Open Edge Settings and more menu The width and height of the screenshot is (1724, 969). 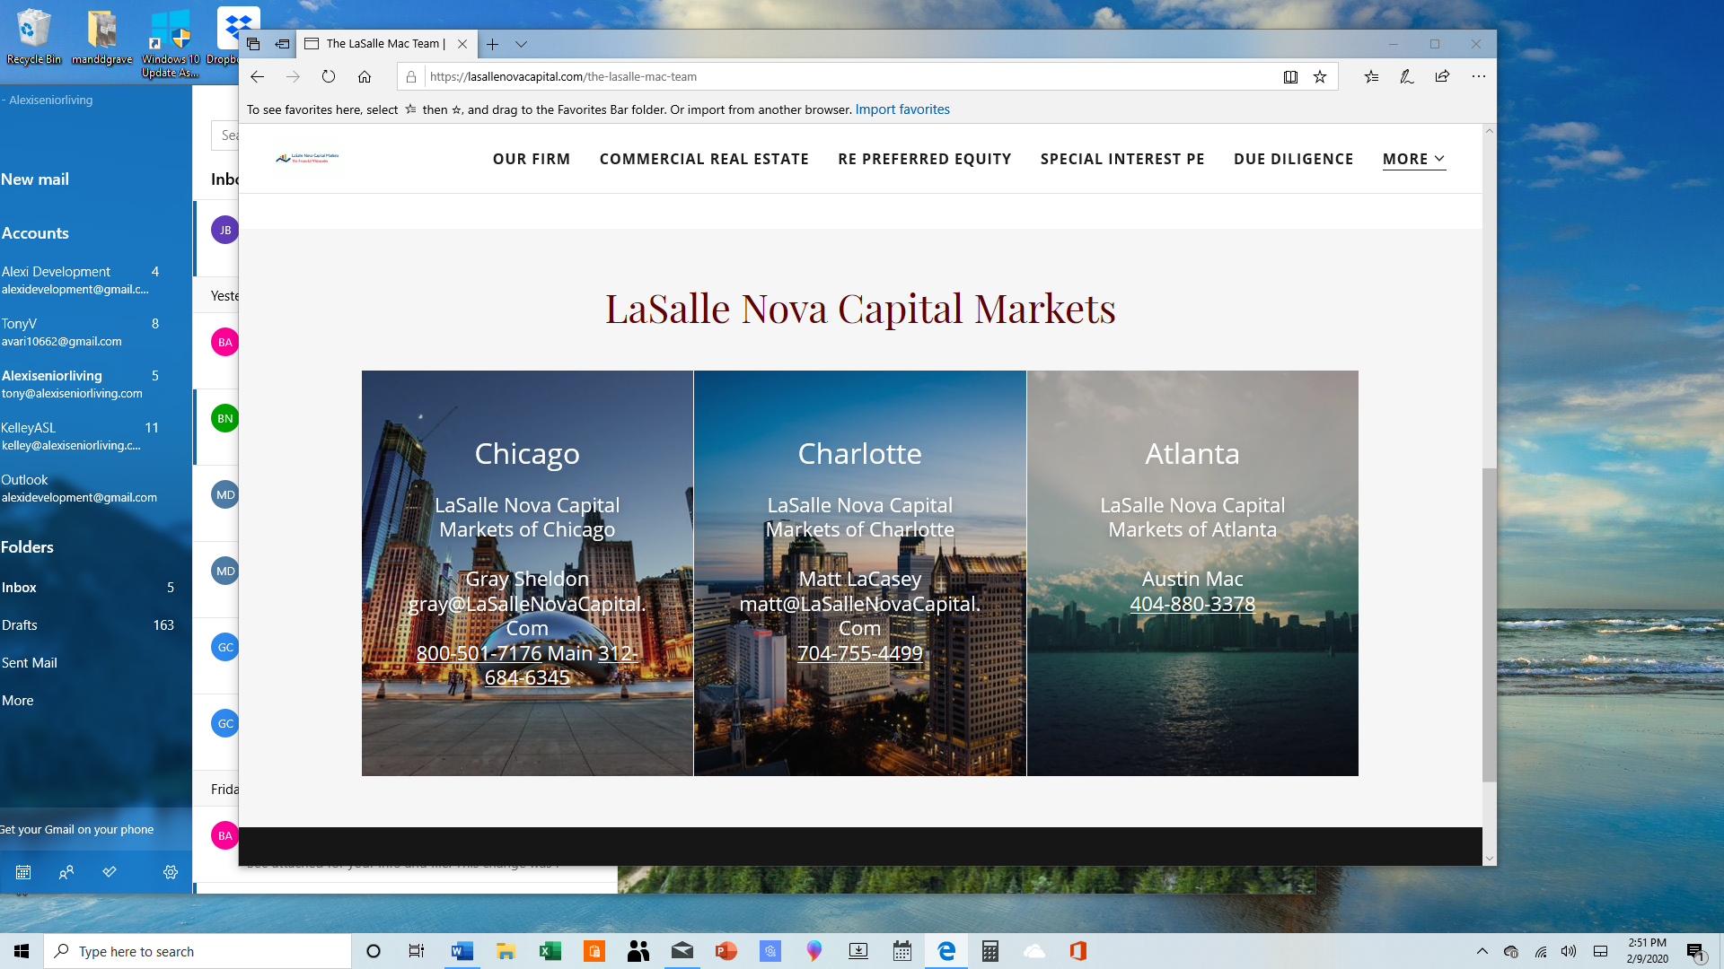pos(1479,77)
